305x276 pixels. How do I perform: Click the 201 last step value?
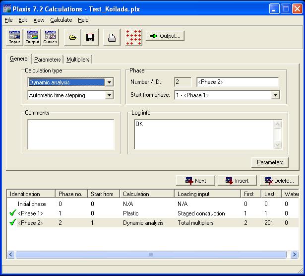(x=269, y=223)
